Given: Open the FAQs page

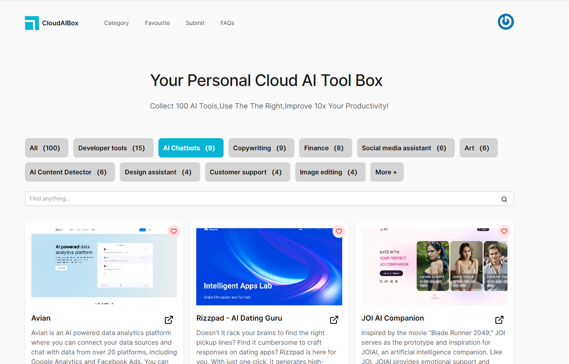Looking at the screenshot, I should 227,23.
